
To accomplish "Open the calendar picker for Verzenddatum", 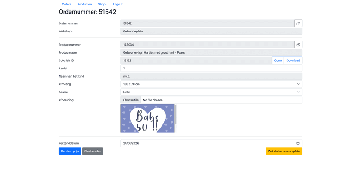I will tap(298, 143).
